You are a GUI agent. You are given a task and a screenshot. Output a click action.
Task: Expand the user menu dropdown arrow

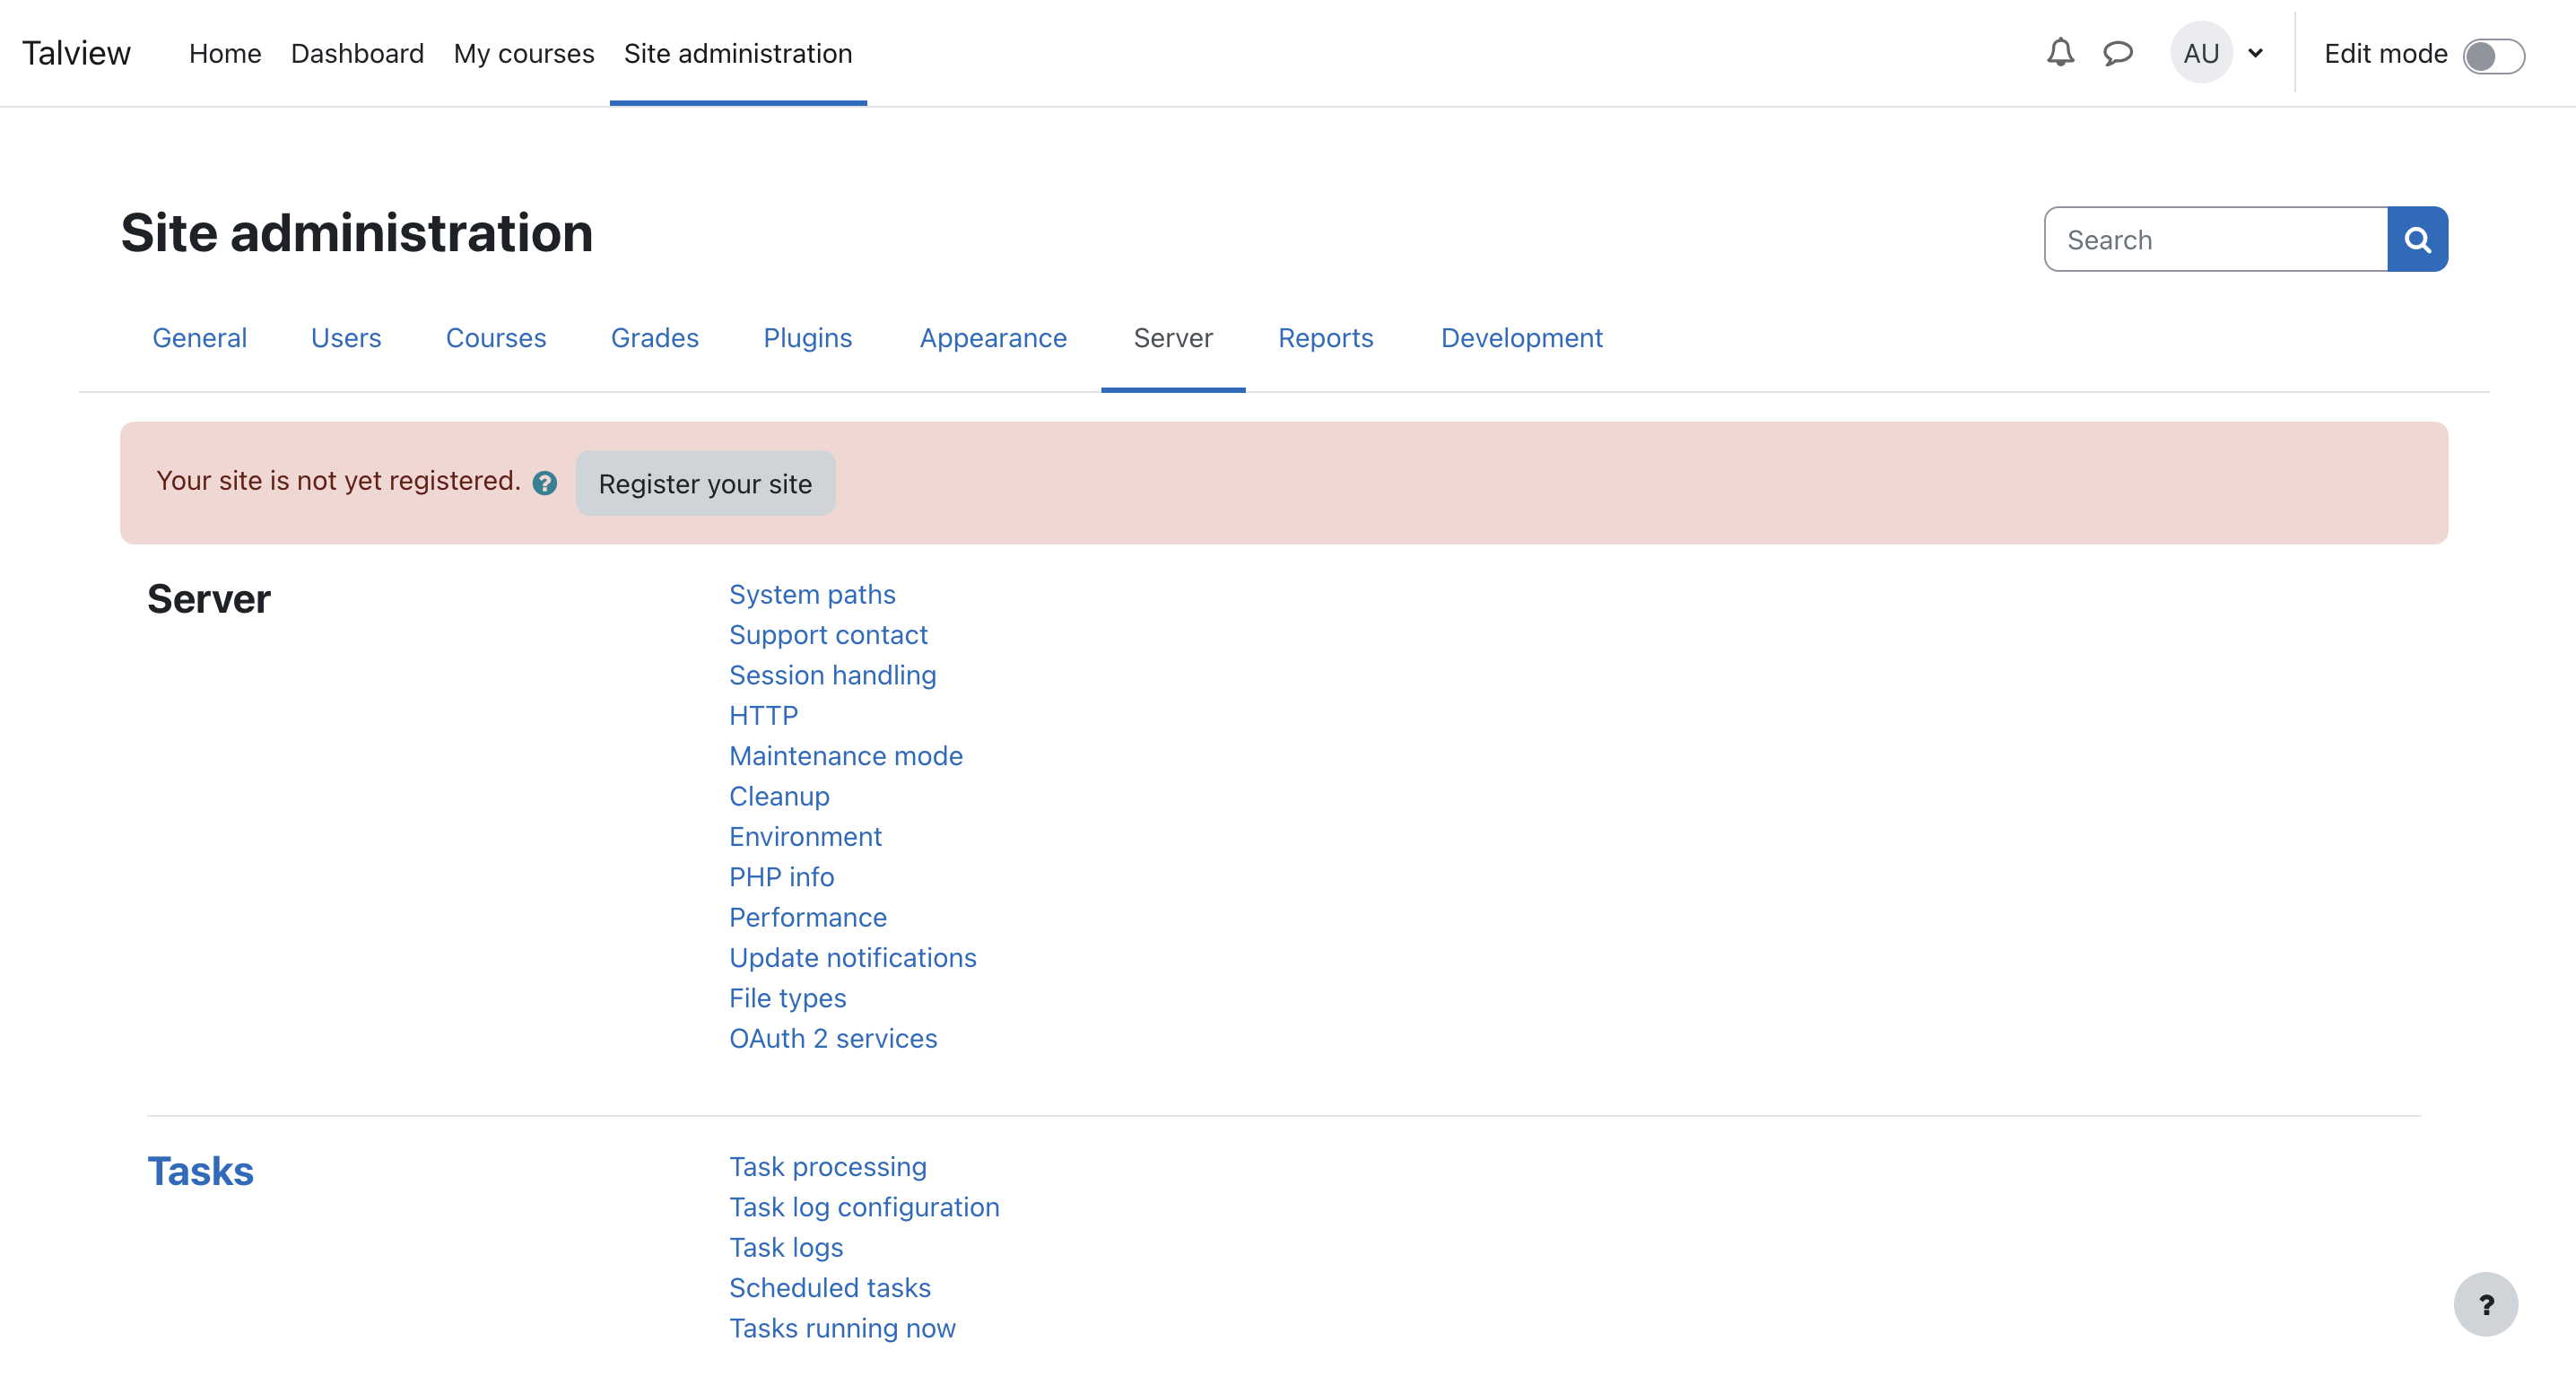[2255, 53]
